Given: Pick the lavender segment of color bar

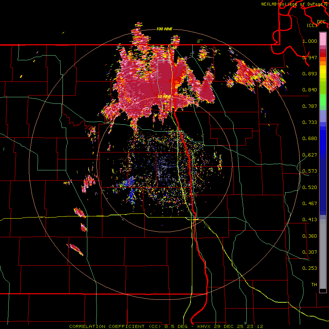Looking at the screenshot, I should click(323, 116).
